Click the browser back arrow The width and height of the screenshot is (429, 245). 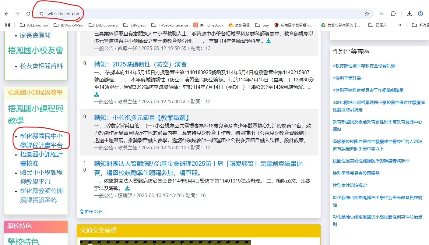6,14
